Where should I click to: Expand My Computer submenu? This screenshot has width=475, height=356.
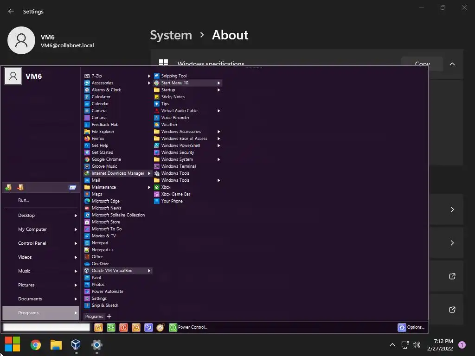(x=41, y=229)
